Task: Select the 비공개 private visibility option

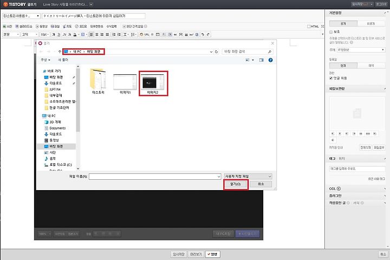Action: [371, 24]
